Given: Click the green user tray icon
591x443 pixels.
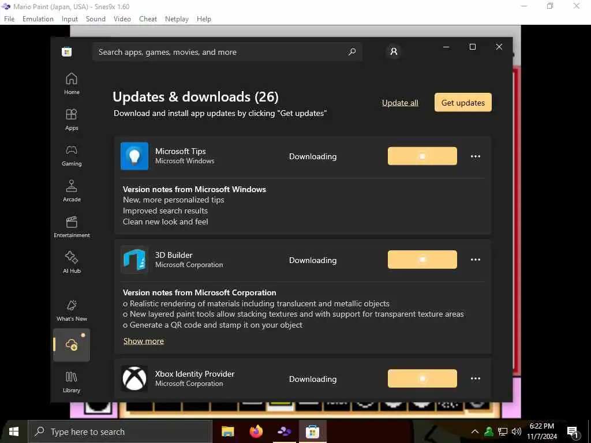Looking at the screenshot, I should (x=488, y=431).
